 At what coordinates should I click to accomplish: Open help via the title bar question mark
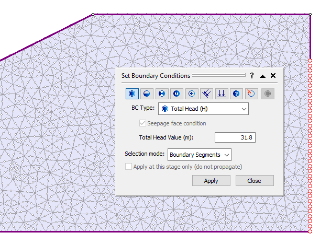(x=252, y=76)
